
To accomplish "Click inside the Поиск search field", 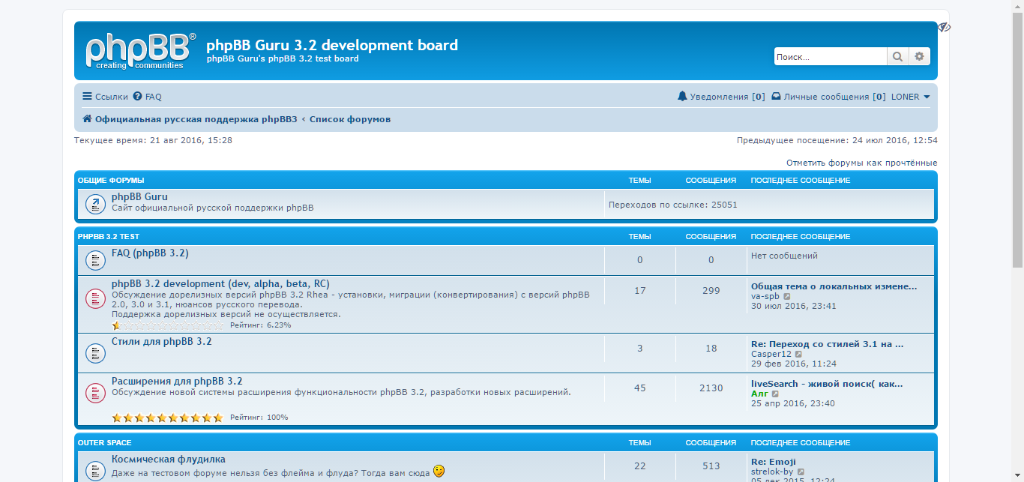I will coord(831,56).
